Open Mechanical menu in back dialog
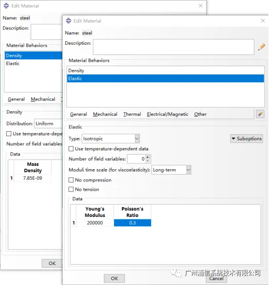Screen dimensions: 269x285 pyautogui.click(x=43, y=99)
